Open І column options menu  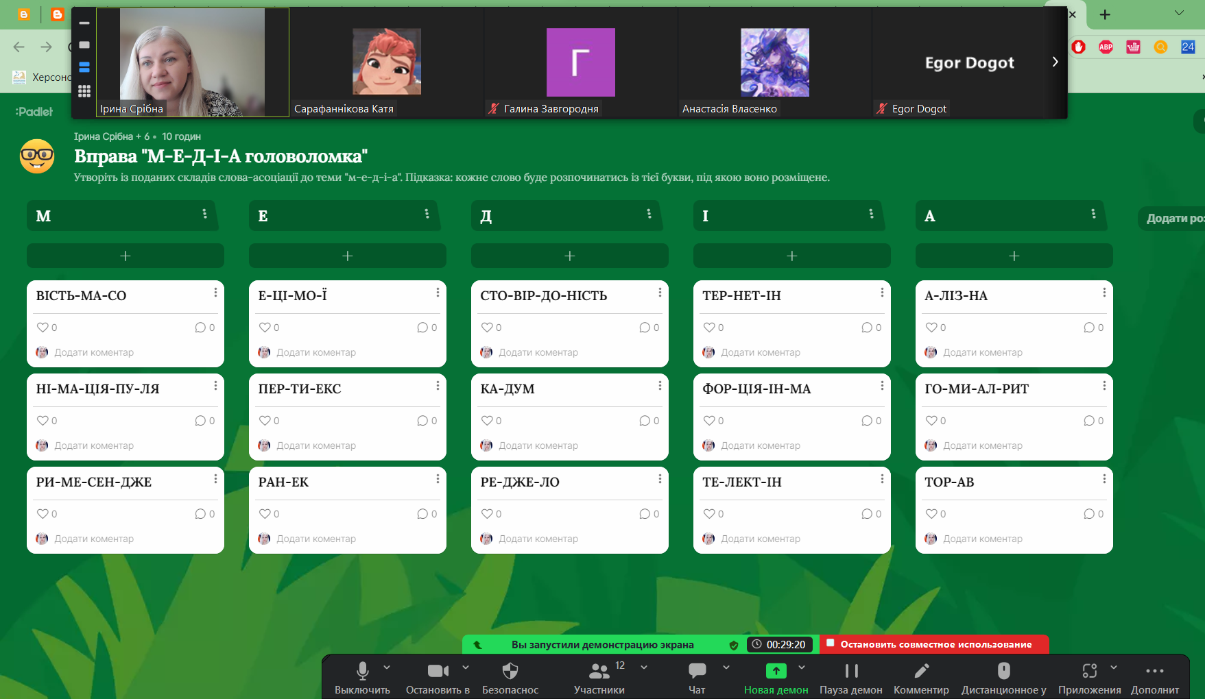[x=871, y=214]
